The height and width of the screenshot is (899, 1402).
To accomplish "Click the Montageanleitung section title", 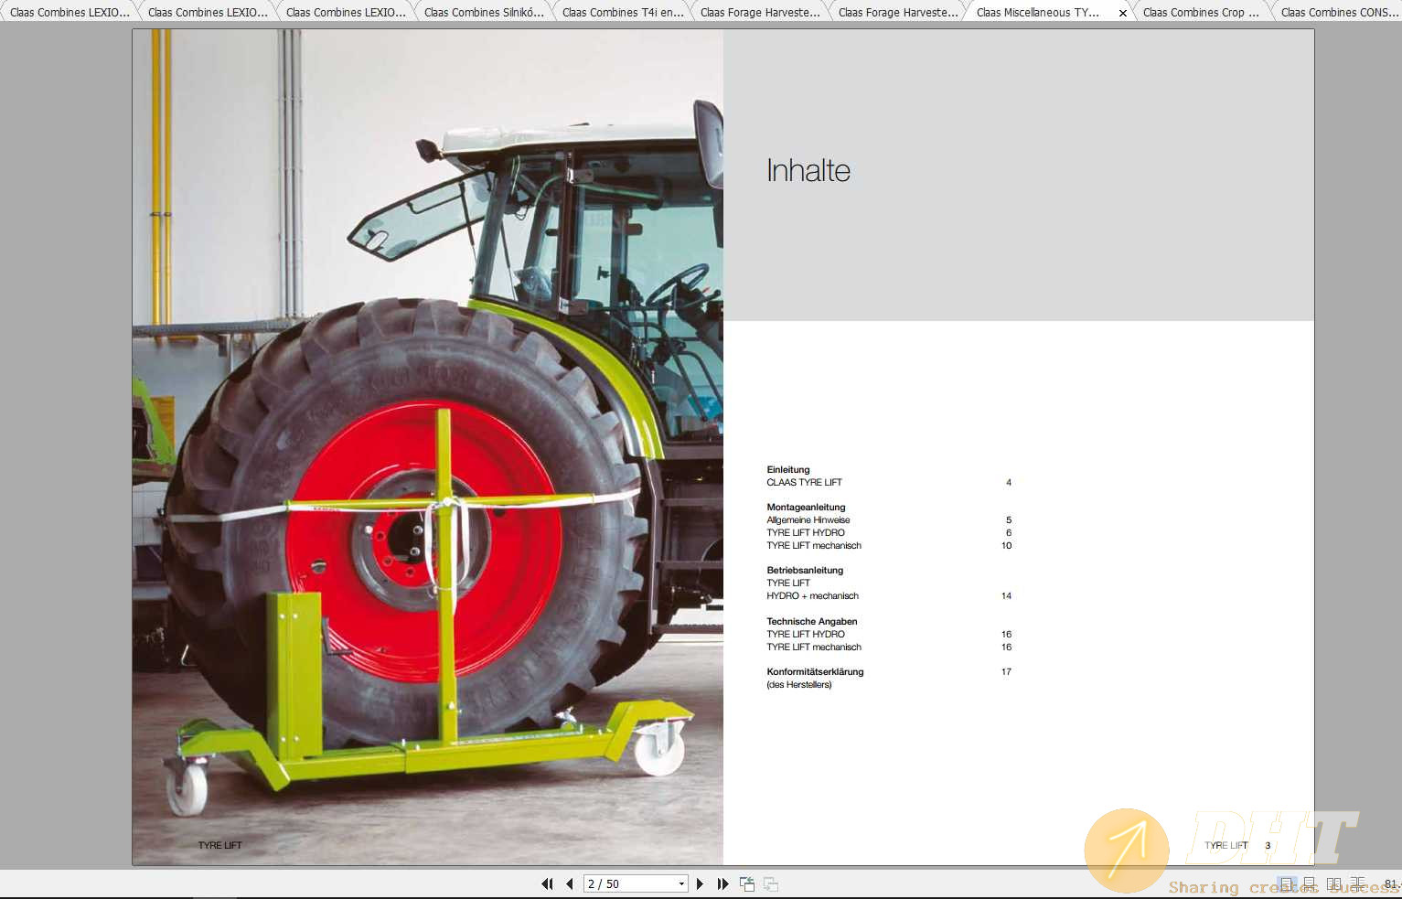I will tap(806, 507).
